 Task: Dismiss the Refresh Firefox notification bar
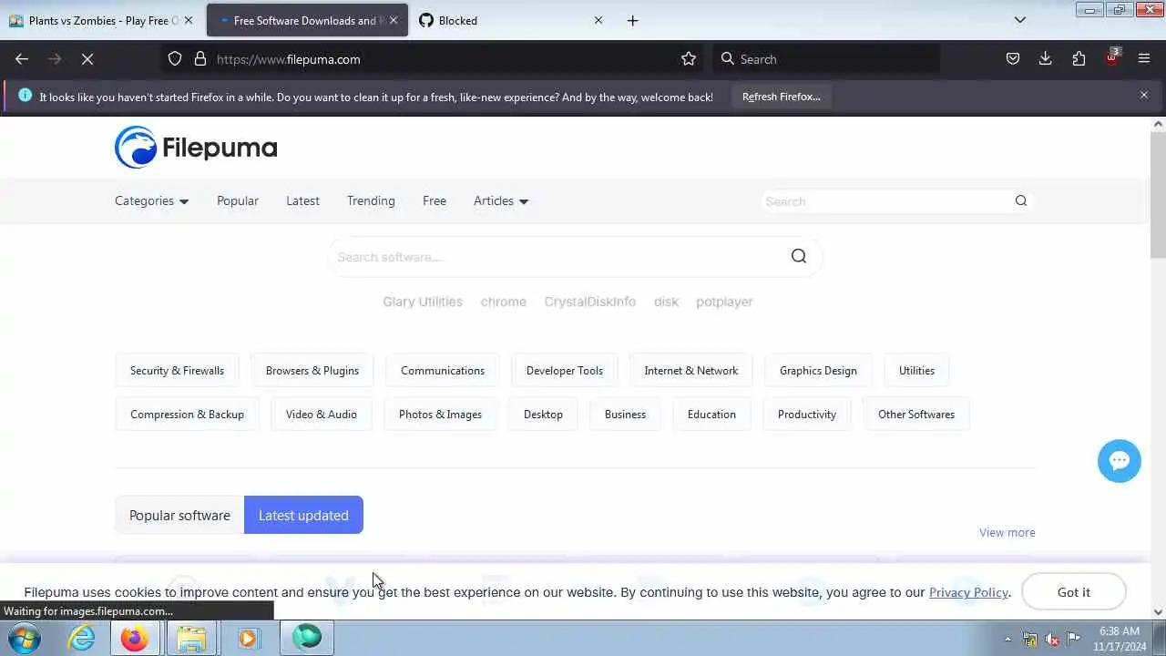(x=1144, y=95)
